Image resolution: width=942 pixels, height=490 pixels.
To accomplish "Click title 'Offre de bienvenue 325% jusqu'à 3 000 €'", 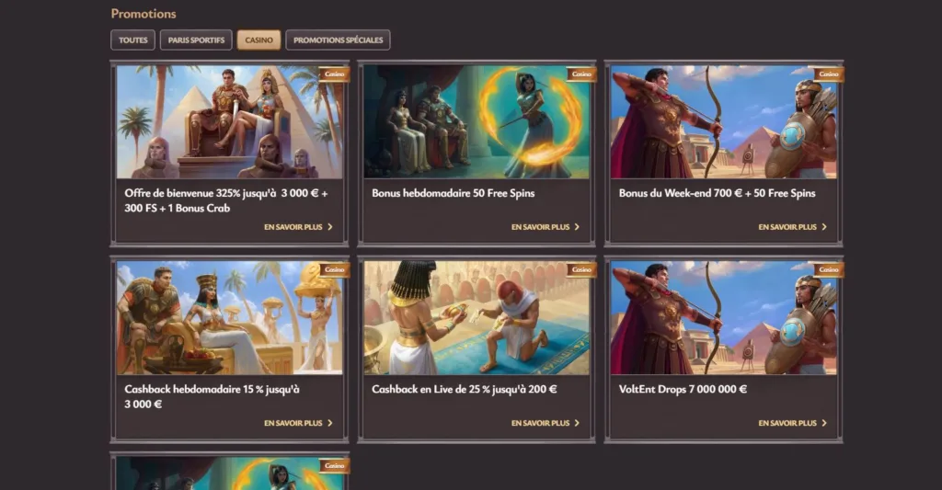I will click(x=226, y=200).
